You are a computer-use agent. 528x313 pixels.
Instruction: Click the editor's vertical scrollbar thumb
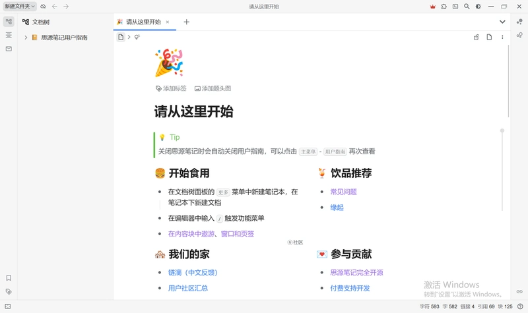508,80
